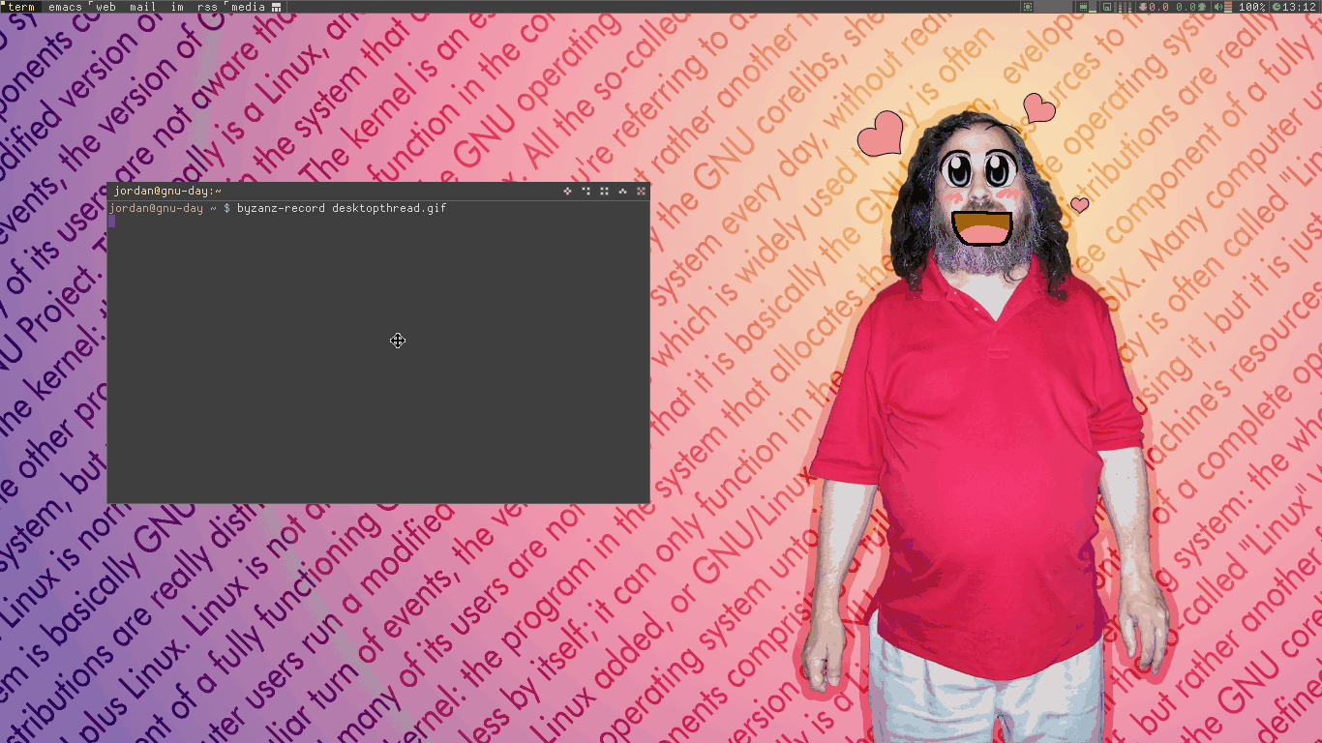Switch to the media workspace tag

pyautogui.click(x=247, y=7)
